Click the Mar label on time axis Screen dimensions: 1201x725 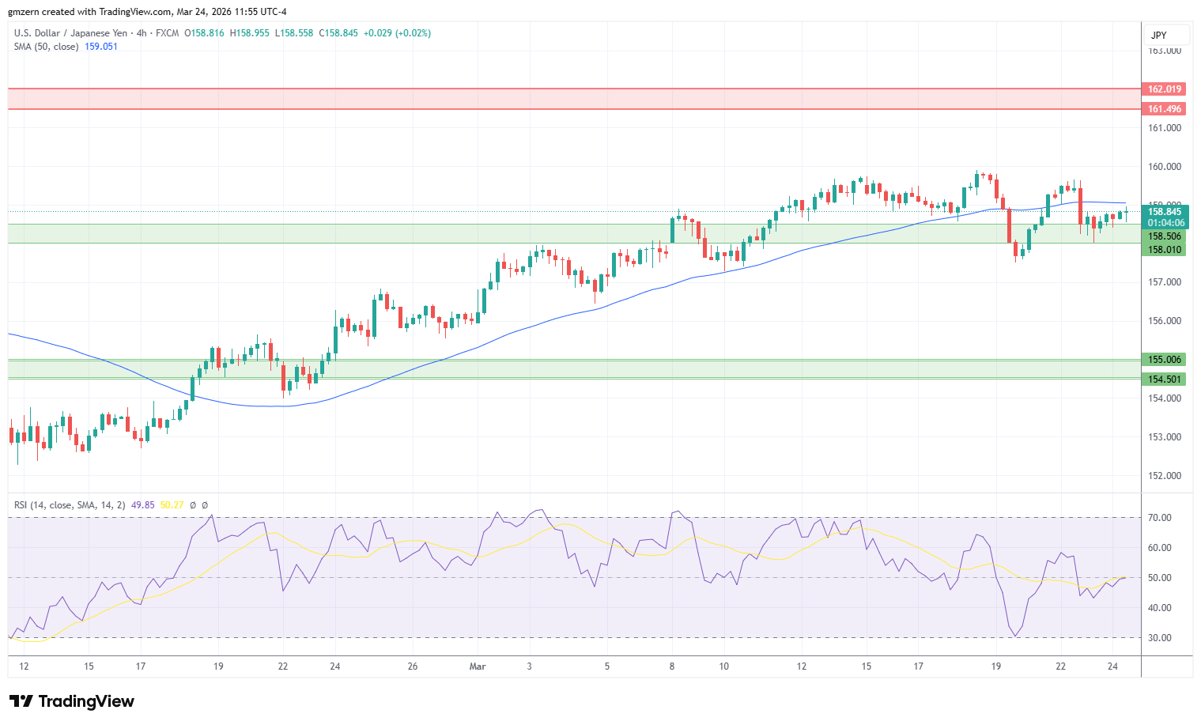pyautogui.click(x=478, y=666)
